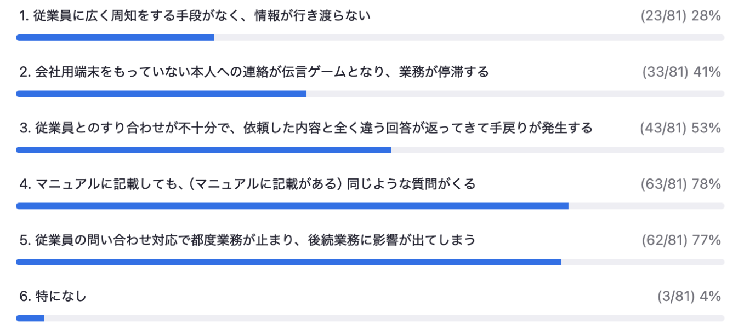The height and width of the screenshot is (330, 744).
Task: Click poll option 1 about 情報が行き渡らない
Action: point(195,16)
